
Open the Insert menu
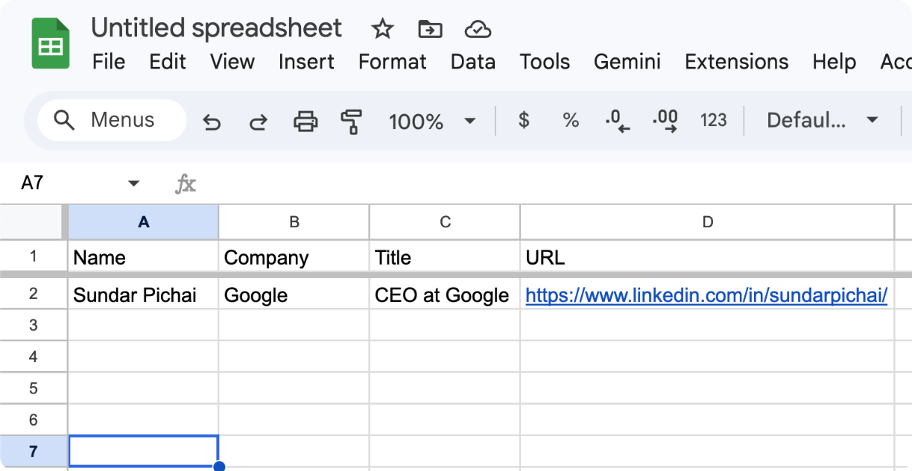tap(306, 62)
